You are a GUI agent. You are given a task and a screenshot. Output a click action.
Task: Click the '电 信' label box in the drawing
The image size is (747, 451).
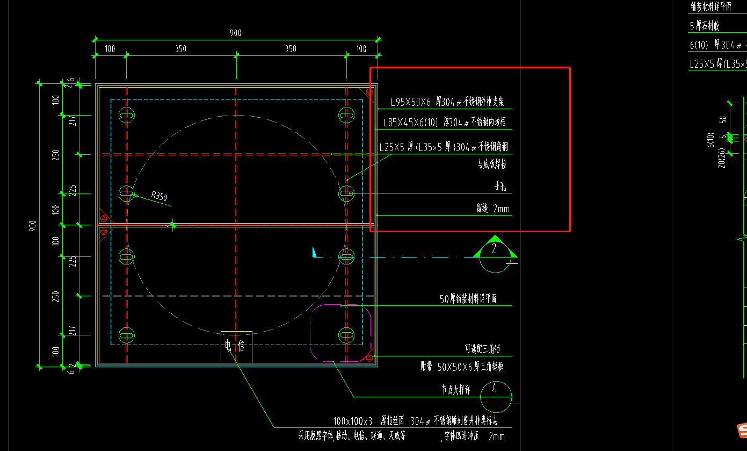point(236,347)
